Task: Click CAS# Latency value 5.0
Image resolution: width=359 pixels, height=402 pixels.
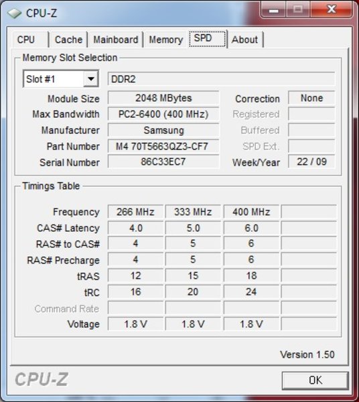Action: [x=193, y=228]
